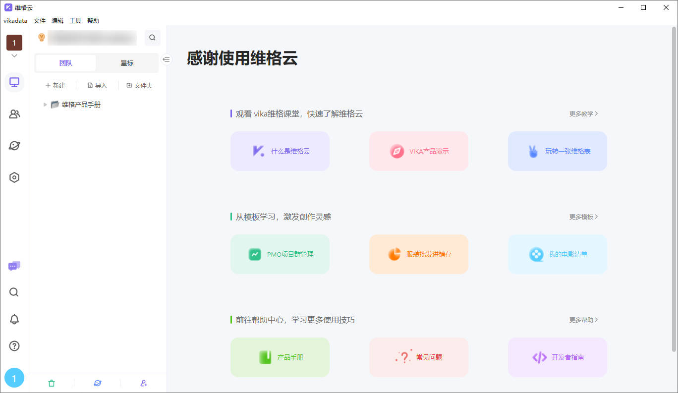This screenshot has width=678, height=393.
Task: Click the sidebar magnifier search icon
Action: (x=14, y=292)
